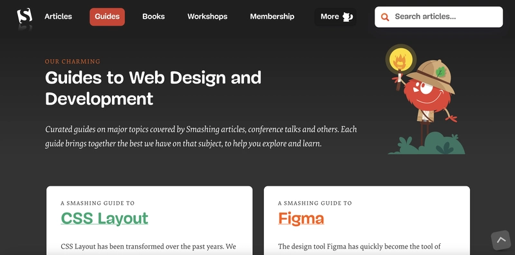515x255 pixels.
Task: Click the back-to-top arrow button
Action: 501,240
